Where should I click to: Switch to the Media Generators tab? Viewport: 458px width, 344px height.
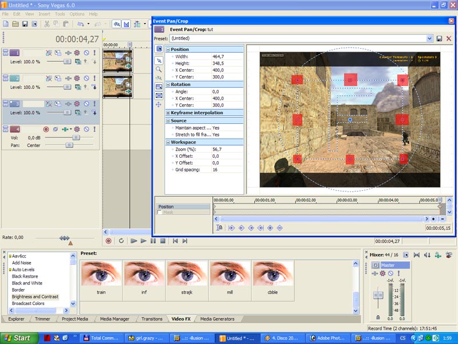coord(217,319)
